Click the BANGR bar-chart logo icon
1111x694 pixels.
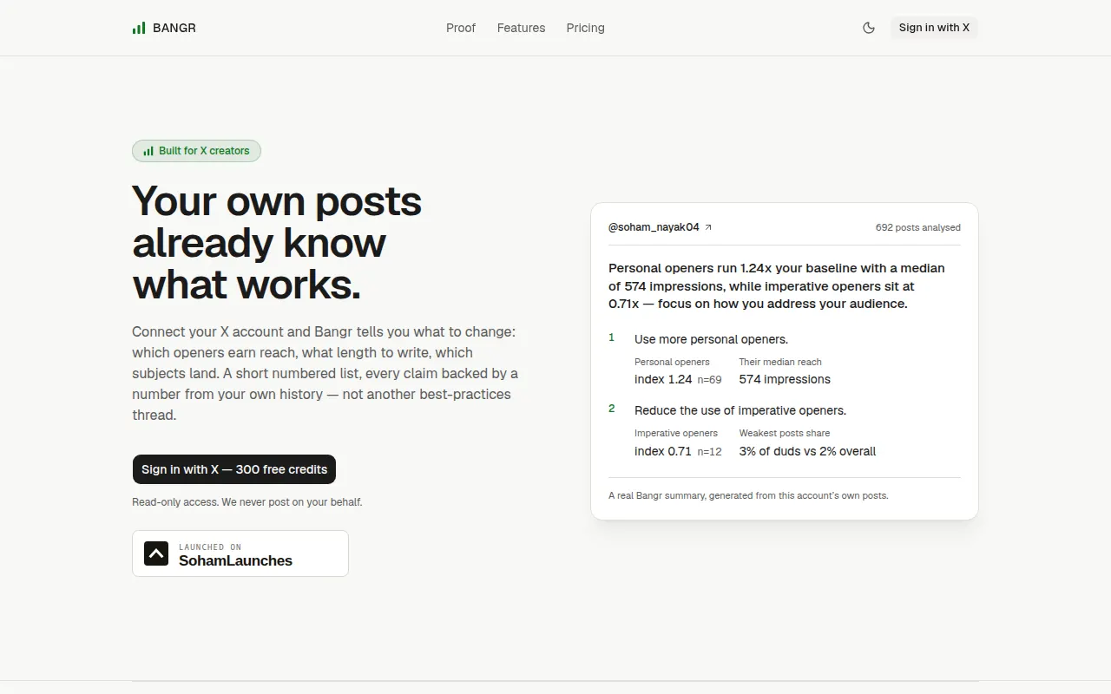139,28
